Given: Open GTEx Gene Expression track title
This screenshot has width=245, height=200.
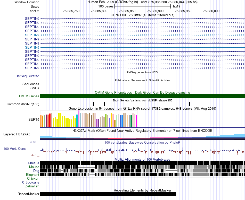Looking at the screenshot, I should click(142, 108).
